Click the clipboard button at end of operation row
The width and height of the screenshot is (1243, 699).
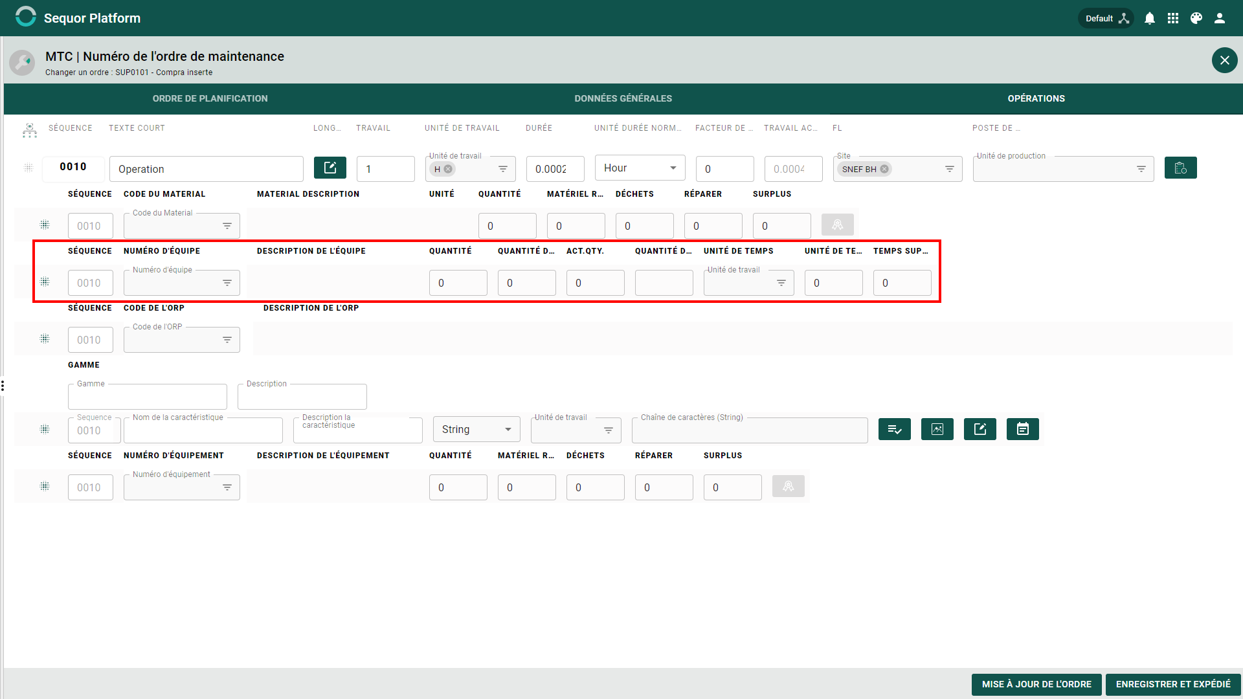[1181, 168]
